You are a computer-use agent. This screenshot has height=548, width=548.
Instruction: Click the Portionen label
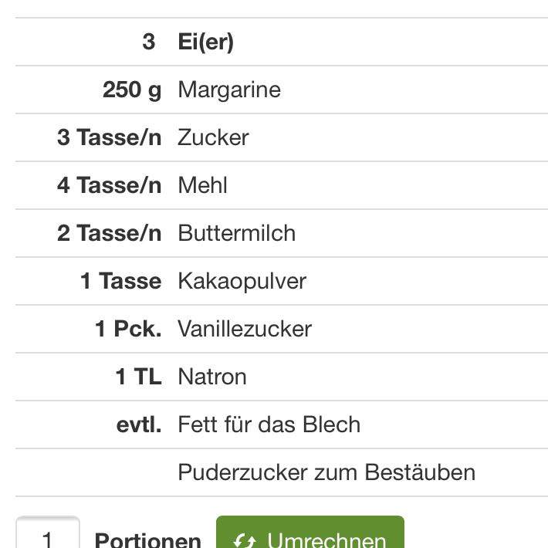147,539
